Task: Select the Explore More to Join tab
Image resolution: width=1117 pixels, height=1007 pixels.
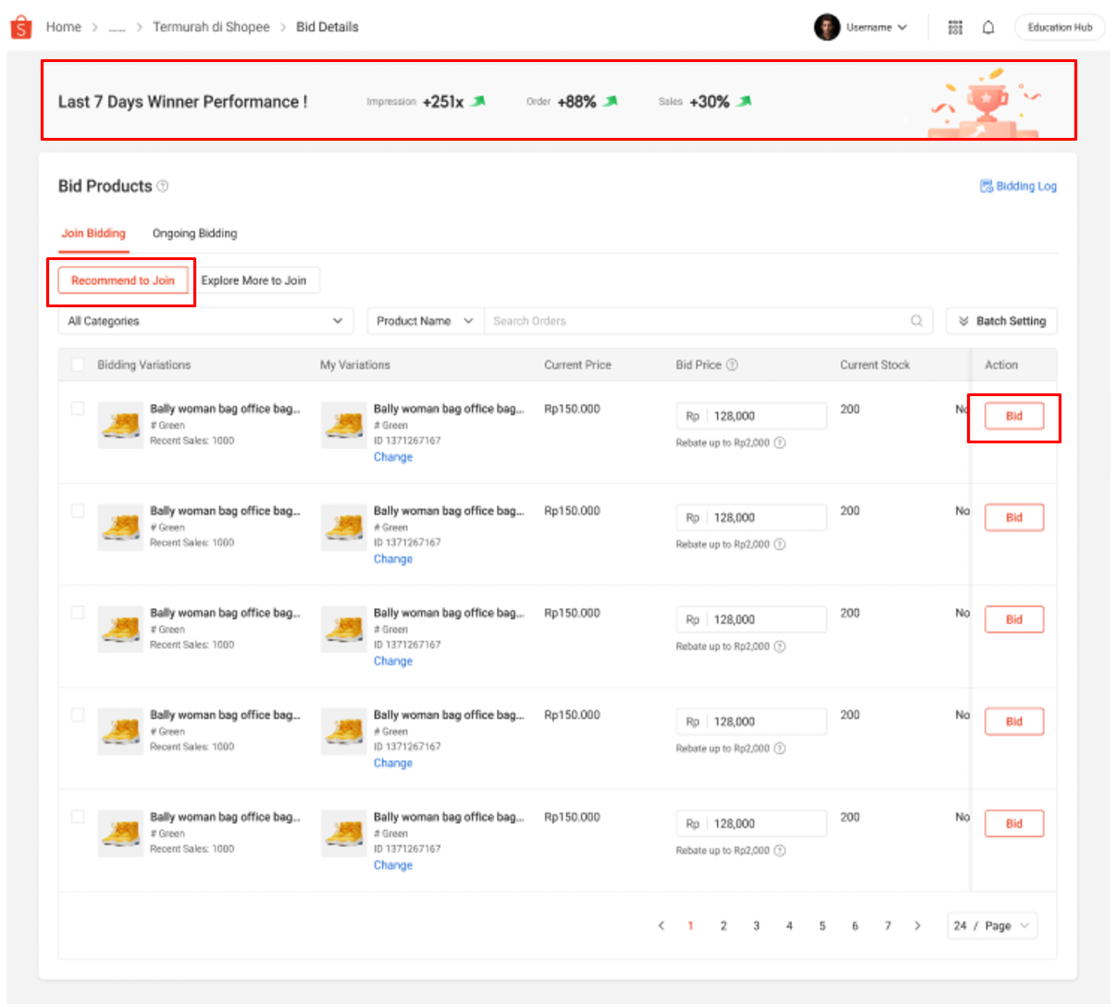Action: pyautogui.click(x=256, y=280)
